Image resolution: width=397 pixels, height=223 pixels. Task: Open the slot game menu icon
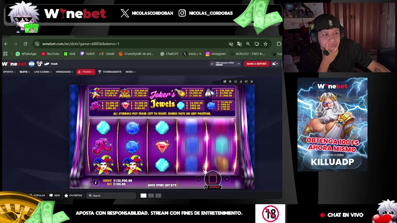coord(90,180)
